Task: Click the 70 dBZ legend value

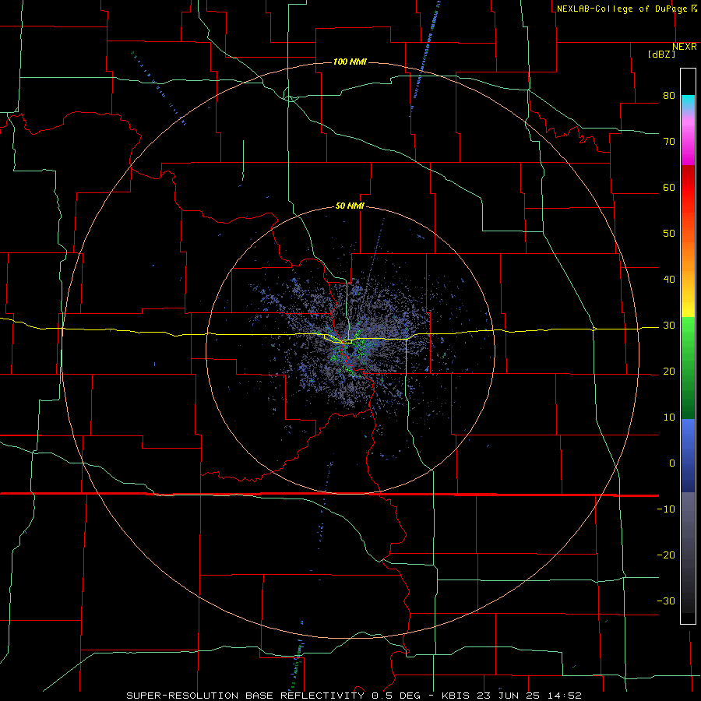Action: pos(669,141)
